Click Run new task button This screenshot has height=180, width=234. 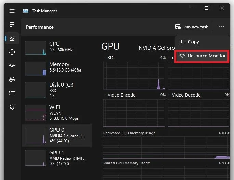[192, 27]
